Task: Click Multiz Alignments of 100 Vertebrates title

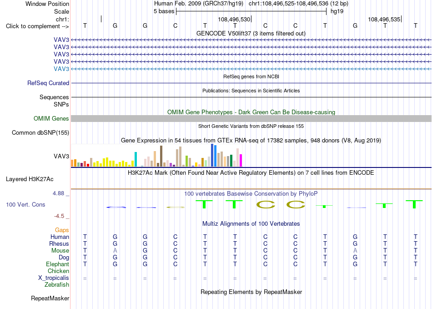Action: 251,223
